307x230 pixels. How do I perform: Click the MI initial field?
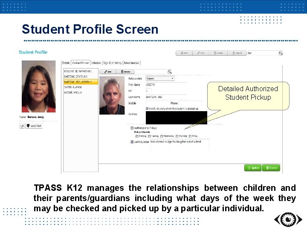149,91
